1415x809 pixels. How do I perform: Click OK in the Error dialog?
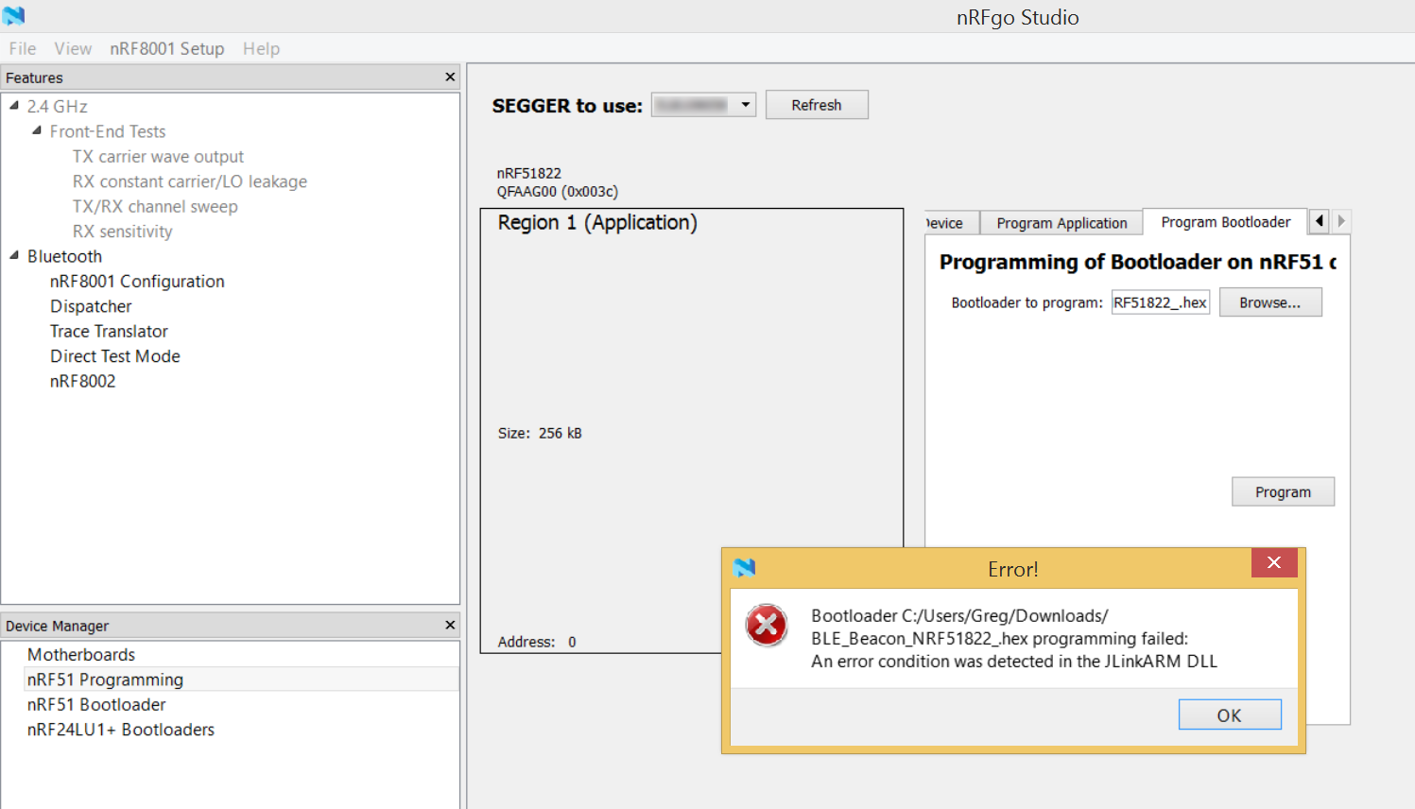1230,714
